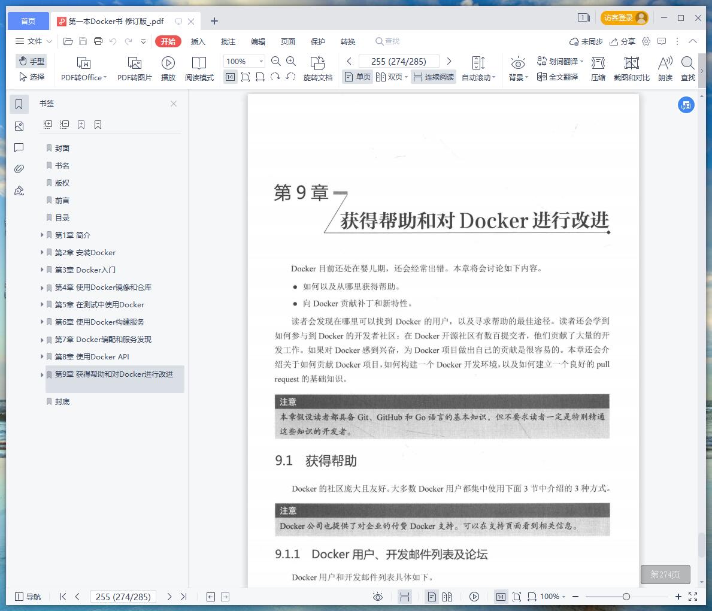Open new tab with plus button

[214, 21]
